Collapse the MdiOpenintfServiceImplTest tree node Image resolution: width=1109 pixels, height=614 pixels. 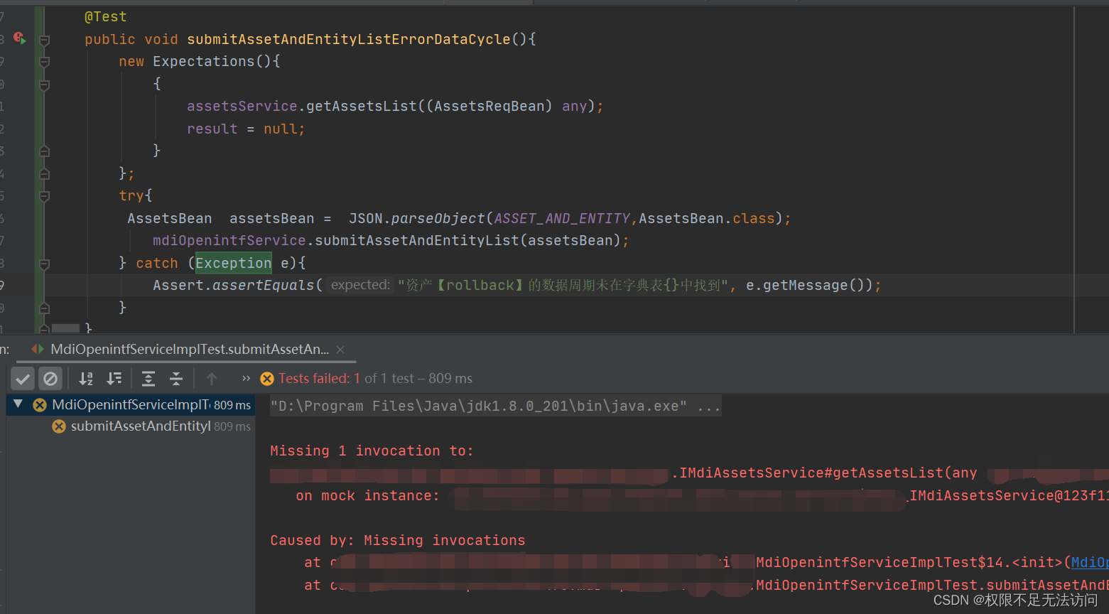pyautogui.click(x=17, y=404)
